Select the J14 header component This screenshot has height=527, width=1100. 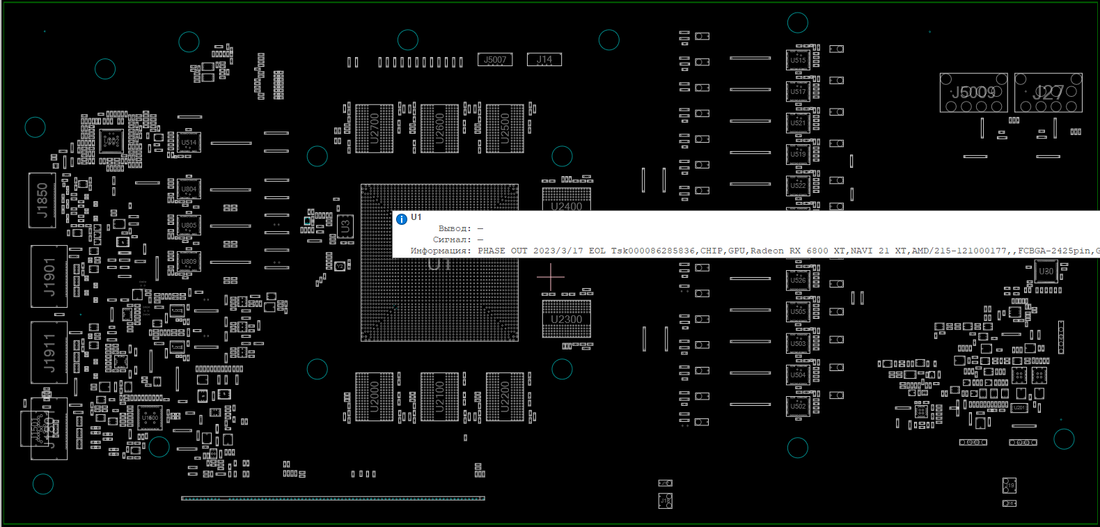(x=544, y=60)
